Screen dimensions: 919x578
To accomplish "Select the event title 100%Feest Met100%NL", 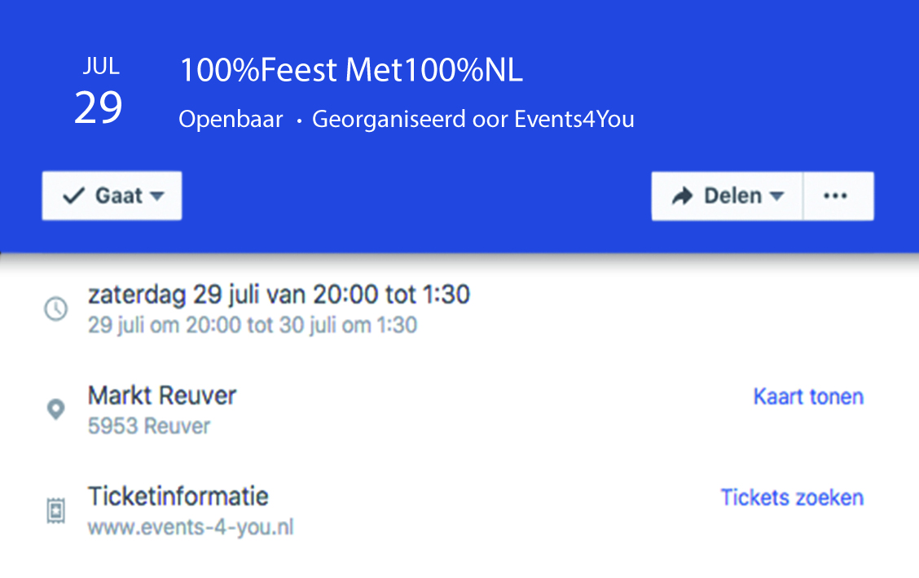I will pos(351,70).
